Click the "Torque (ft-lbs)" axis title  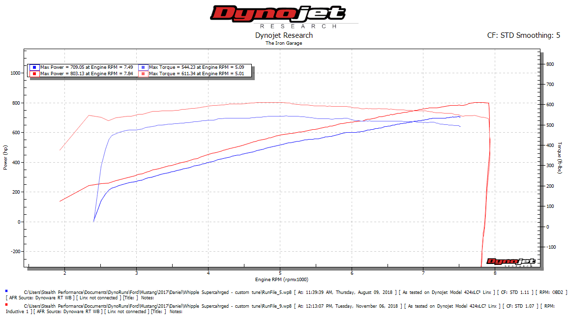(x=560, y=158)
